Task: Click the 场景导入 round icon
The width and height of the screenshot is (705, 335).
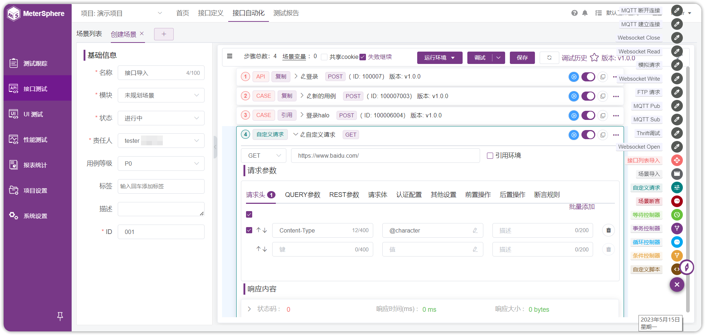Action: (677, 174)
